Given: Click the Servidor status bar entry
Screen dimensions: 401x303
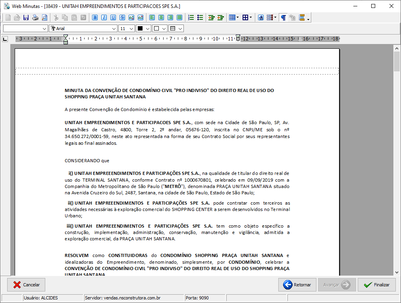Looking at the screenshot, I should (x=134, y=298).
